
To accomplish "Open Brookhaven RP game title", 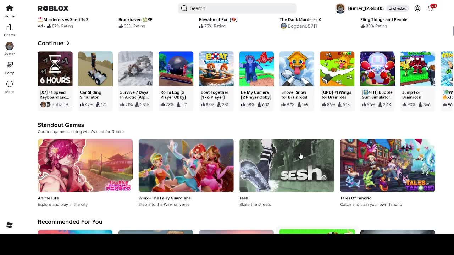I will [x=135, y=19].
